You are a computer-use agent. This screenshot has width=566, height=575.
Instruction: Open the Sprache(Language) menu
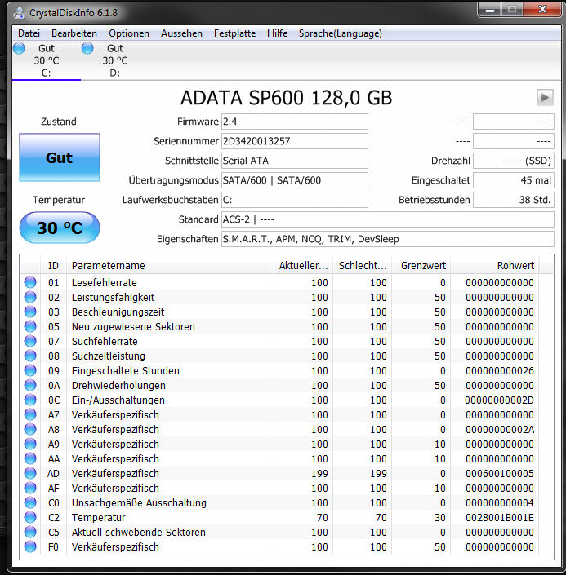340,33
